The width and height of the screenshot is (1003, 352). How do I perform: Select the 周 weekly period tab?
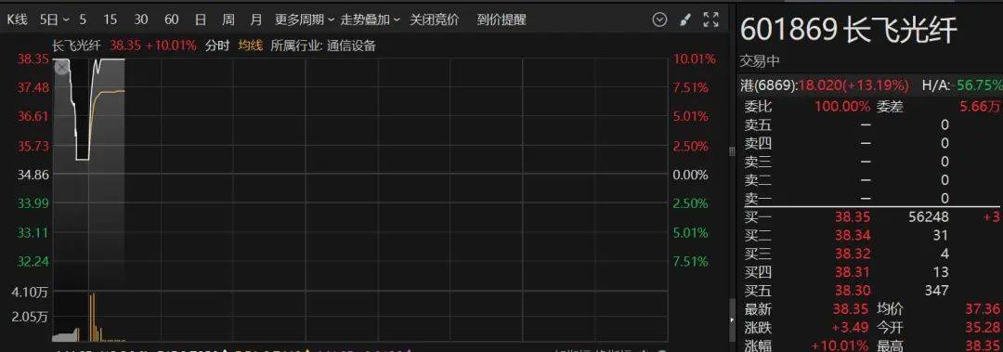[228, 20]
